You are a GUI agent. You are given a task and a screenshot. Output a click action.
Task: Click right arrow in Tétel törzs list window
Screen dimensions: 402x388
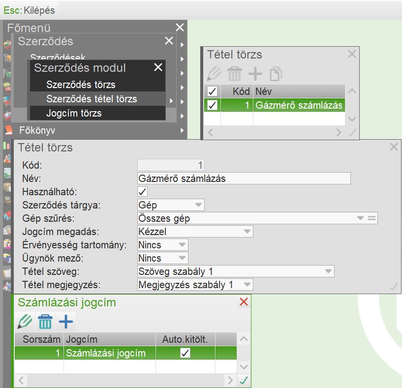click(339, 133)
